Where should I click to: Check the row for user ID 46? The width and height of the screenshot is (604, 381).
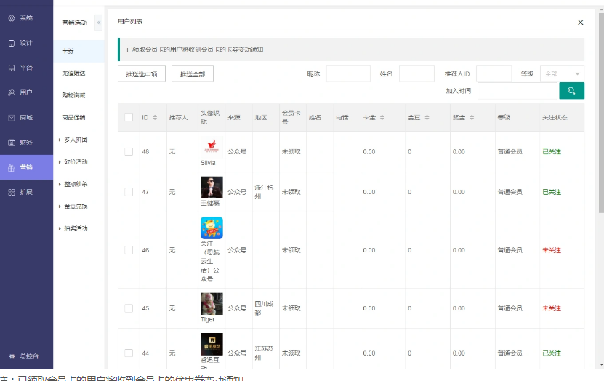pyautogui.click(x=129, y=250)
